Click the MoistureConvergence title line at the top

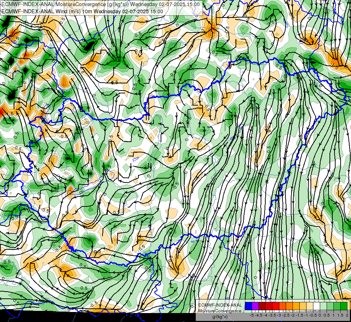tap(100, 4)
